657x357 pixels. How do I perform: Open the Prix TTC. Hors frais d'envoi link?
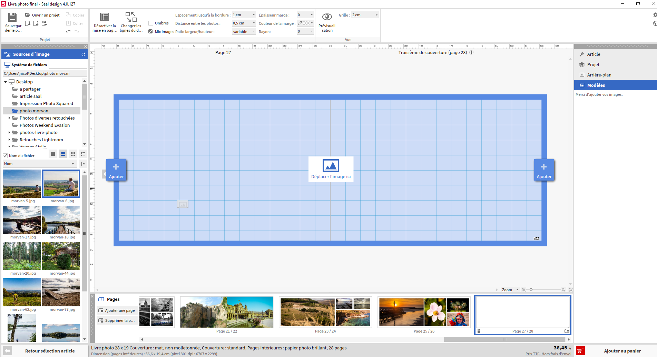(x=548, y=354)
